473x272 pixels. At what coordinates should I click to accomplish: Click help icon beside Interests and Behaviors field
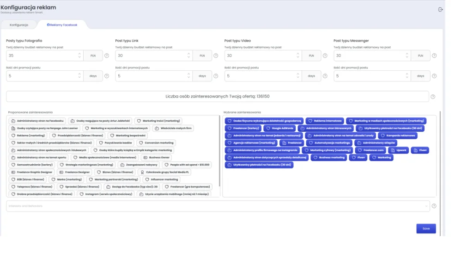(434, 206)
